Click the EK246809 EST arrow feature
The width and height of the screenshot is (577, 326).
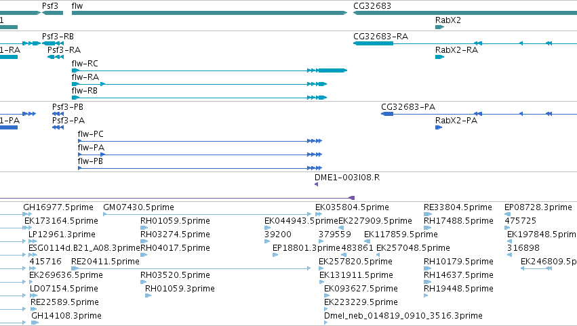point(536,268)
